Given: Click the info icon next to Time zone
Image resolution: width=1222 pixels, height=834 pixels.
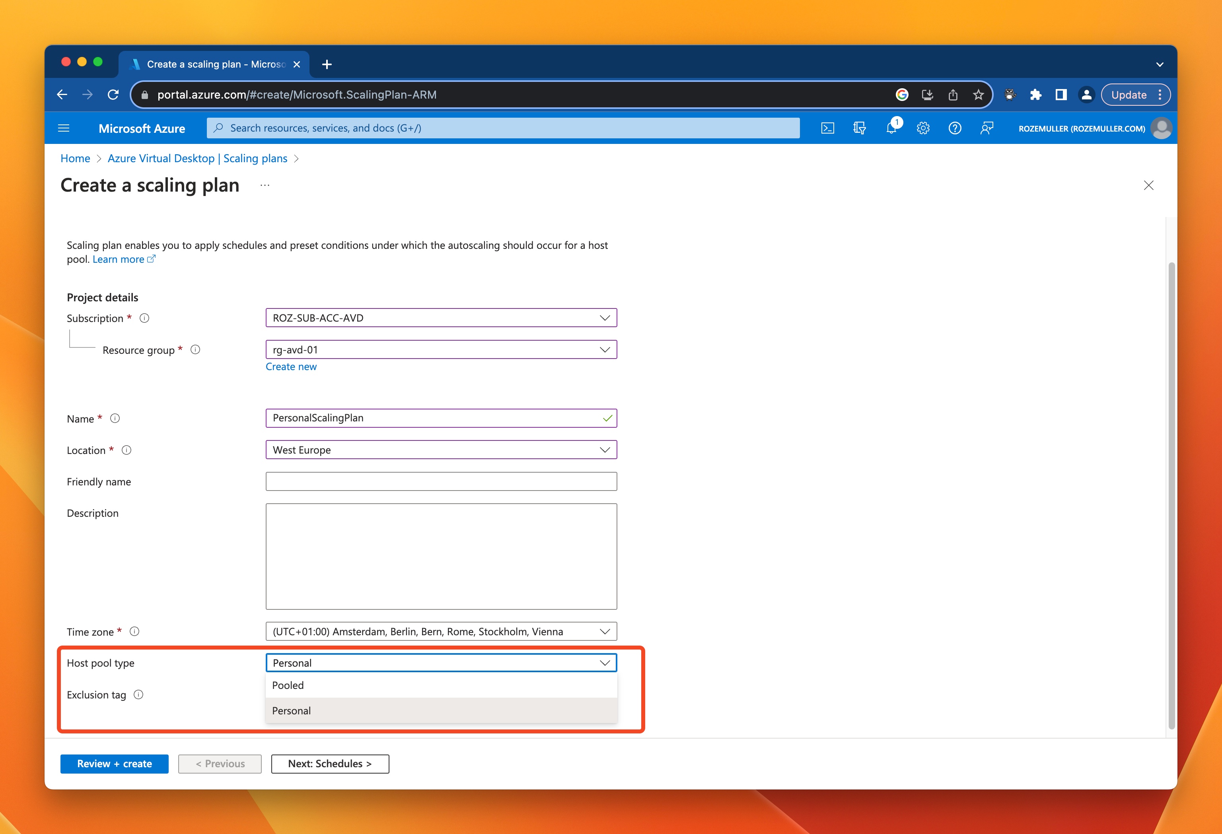Looking at the screenshot, I should pyautogui.click(x=134, y=632).
